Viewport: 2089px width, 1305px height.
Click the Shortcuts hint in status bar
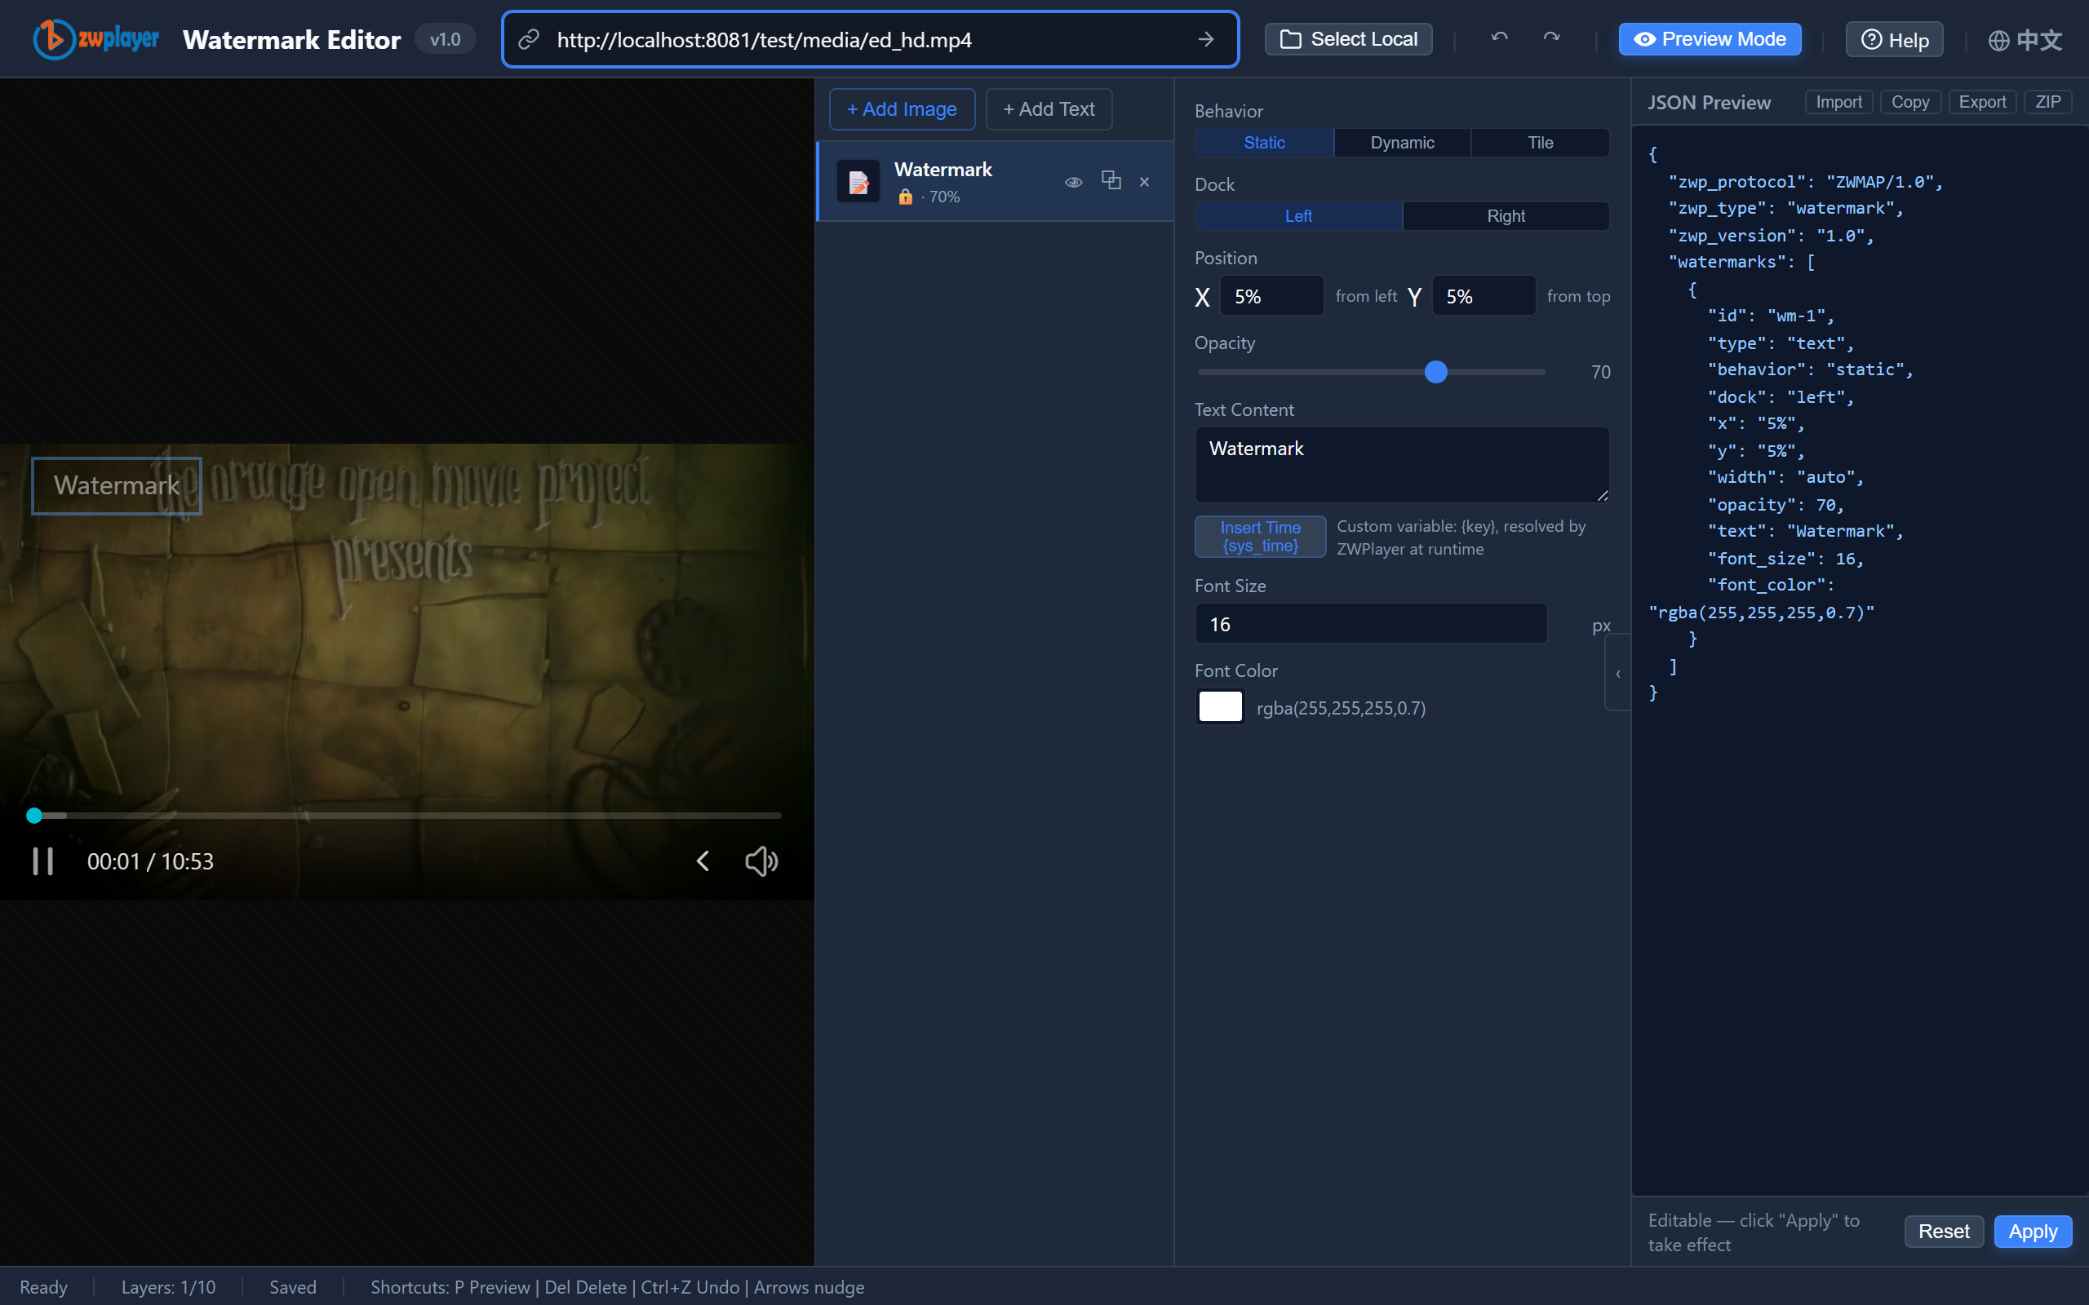(617, 1287)
